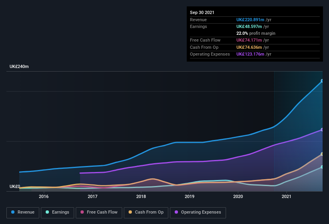This screenshot has width=329, height=224.
Task: Click the teal Earnings legend dot
Action: point(48,212)
